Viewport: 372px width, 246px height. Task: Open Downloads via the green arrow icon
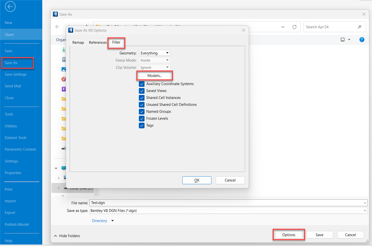[x=64, y=49]
